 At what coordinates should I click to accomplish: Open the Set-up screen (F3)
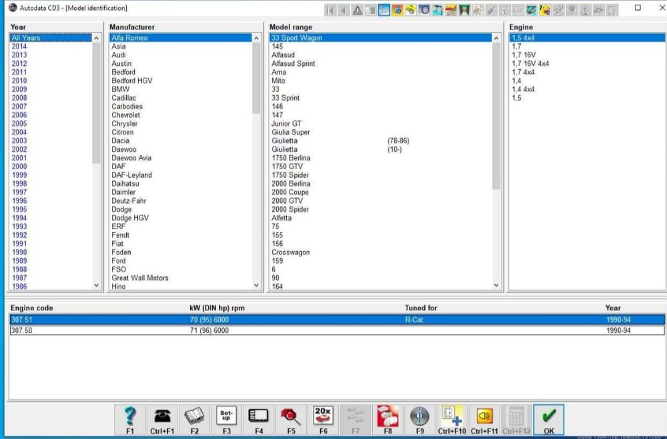[226, 417]
